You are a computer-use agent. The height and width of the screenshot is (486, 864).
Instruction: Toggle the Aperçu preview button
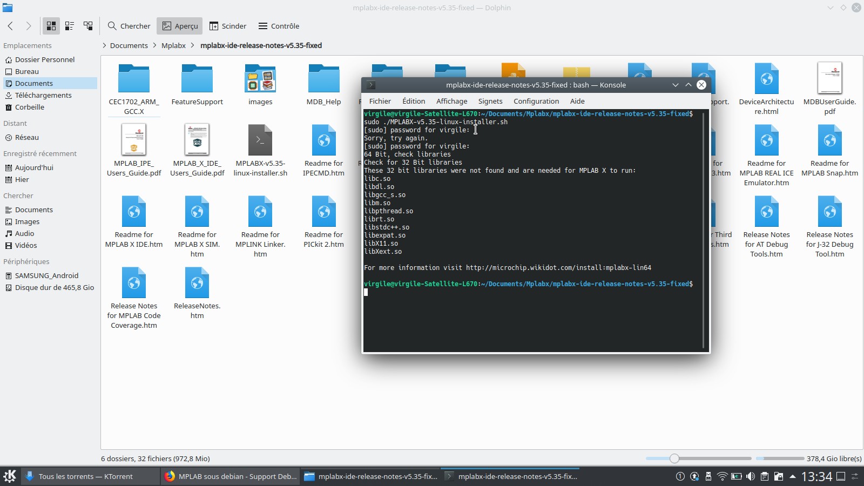(180, 26)
